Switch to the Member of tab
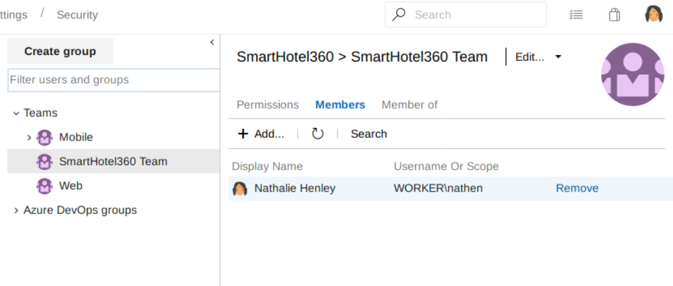 coord(409,105)
